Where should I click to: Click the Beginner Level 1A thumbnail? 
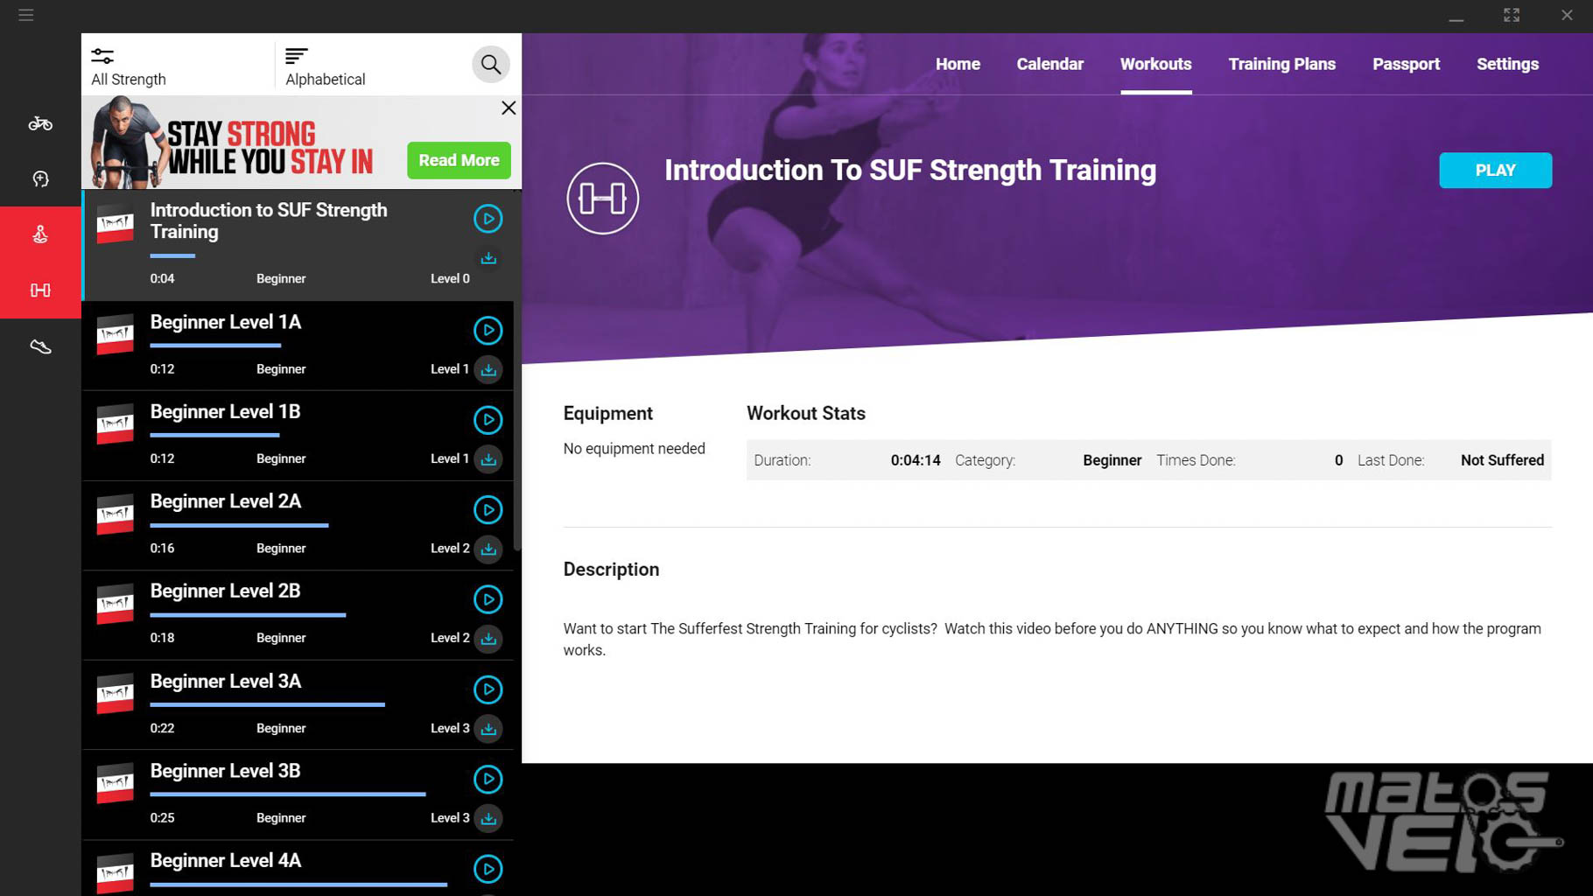[115, 335]
